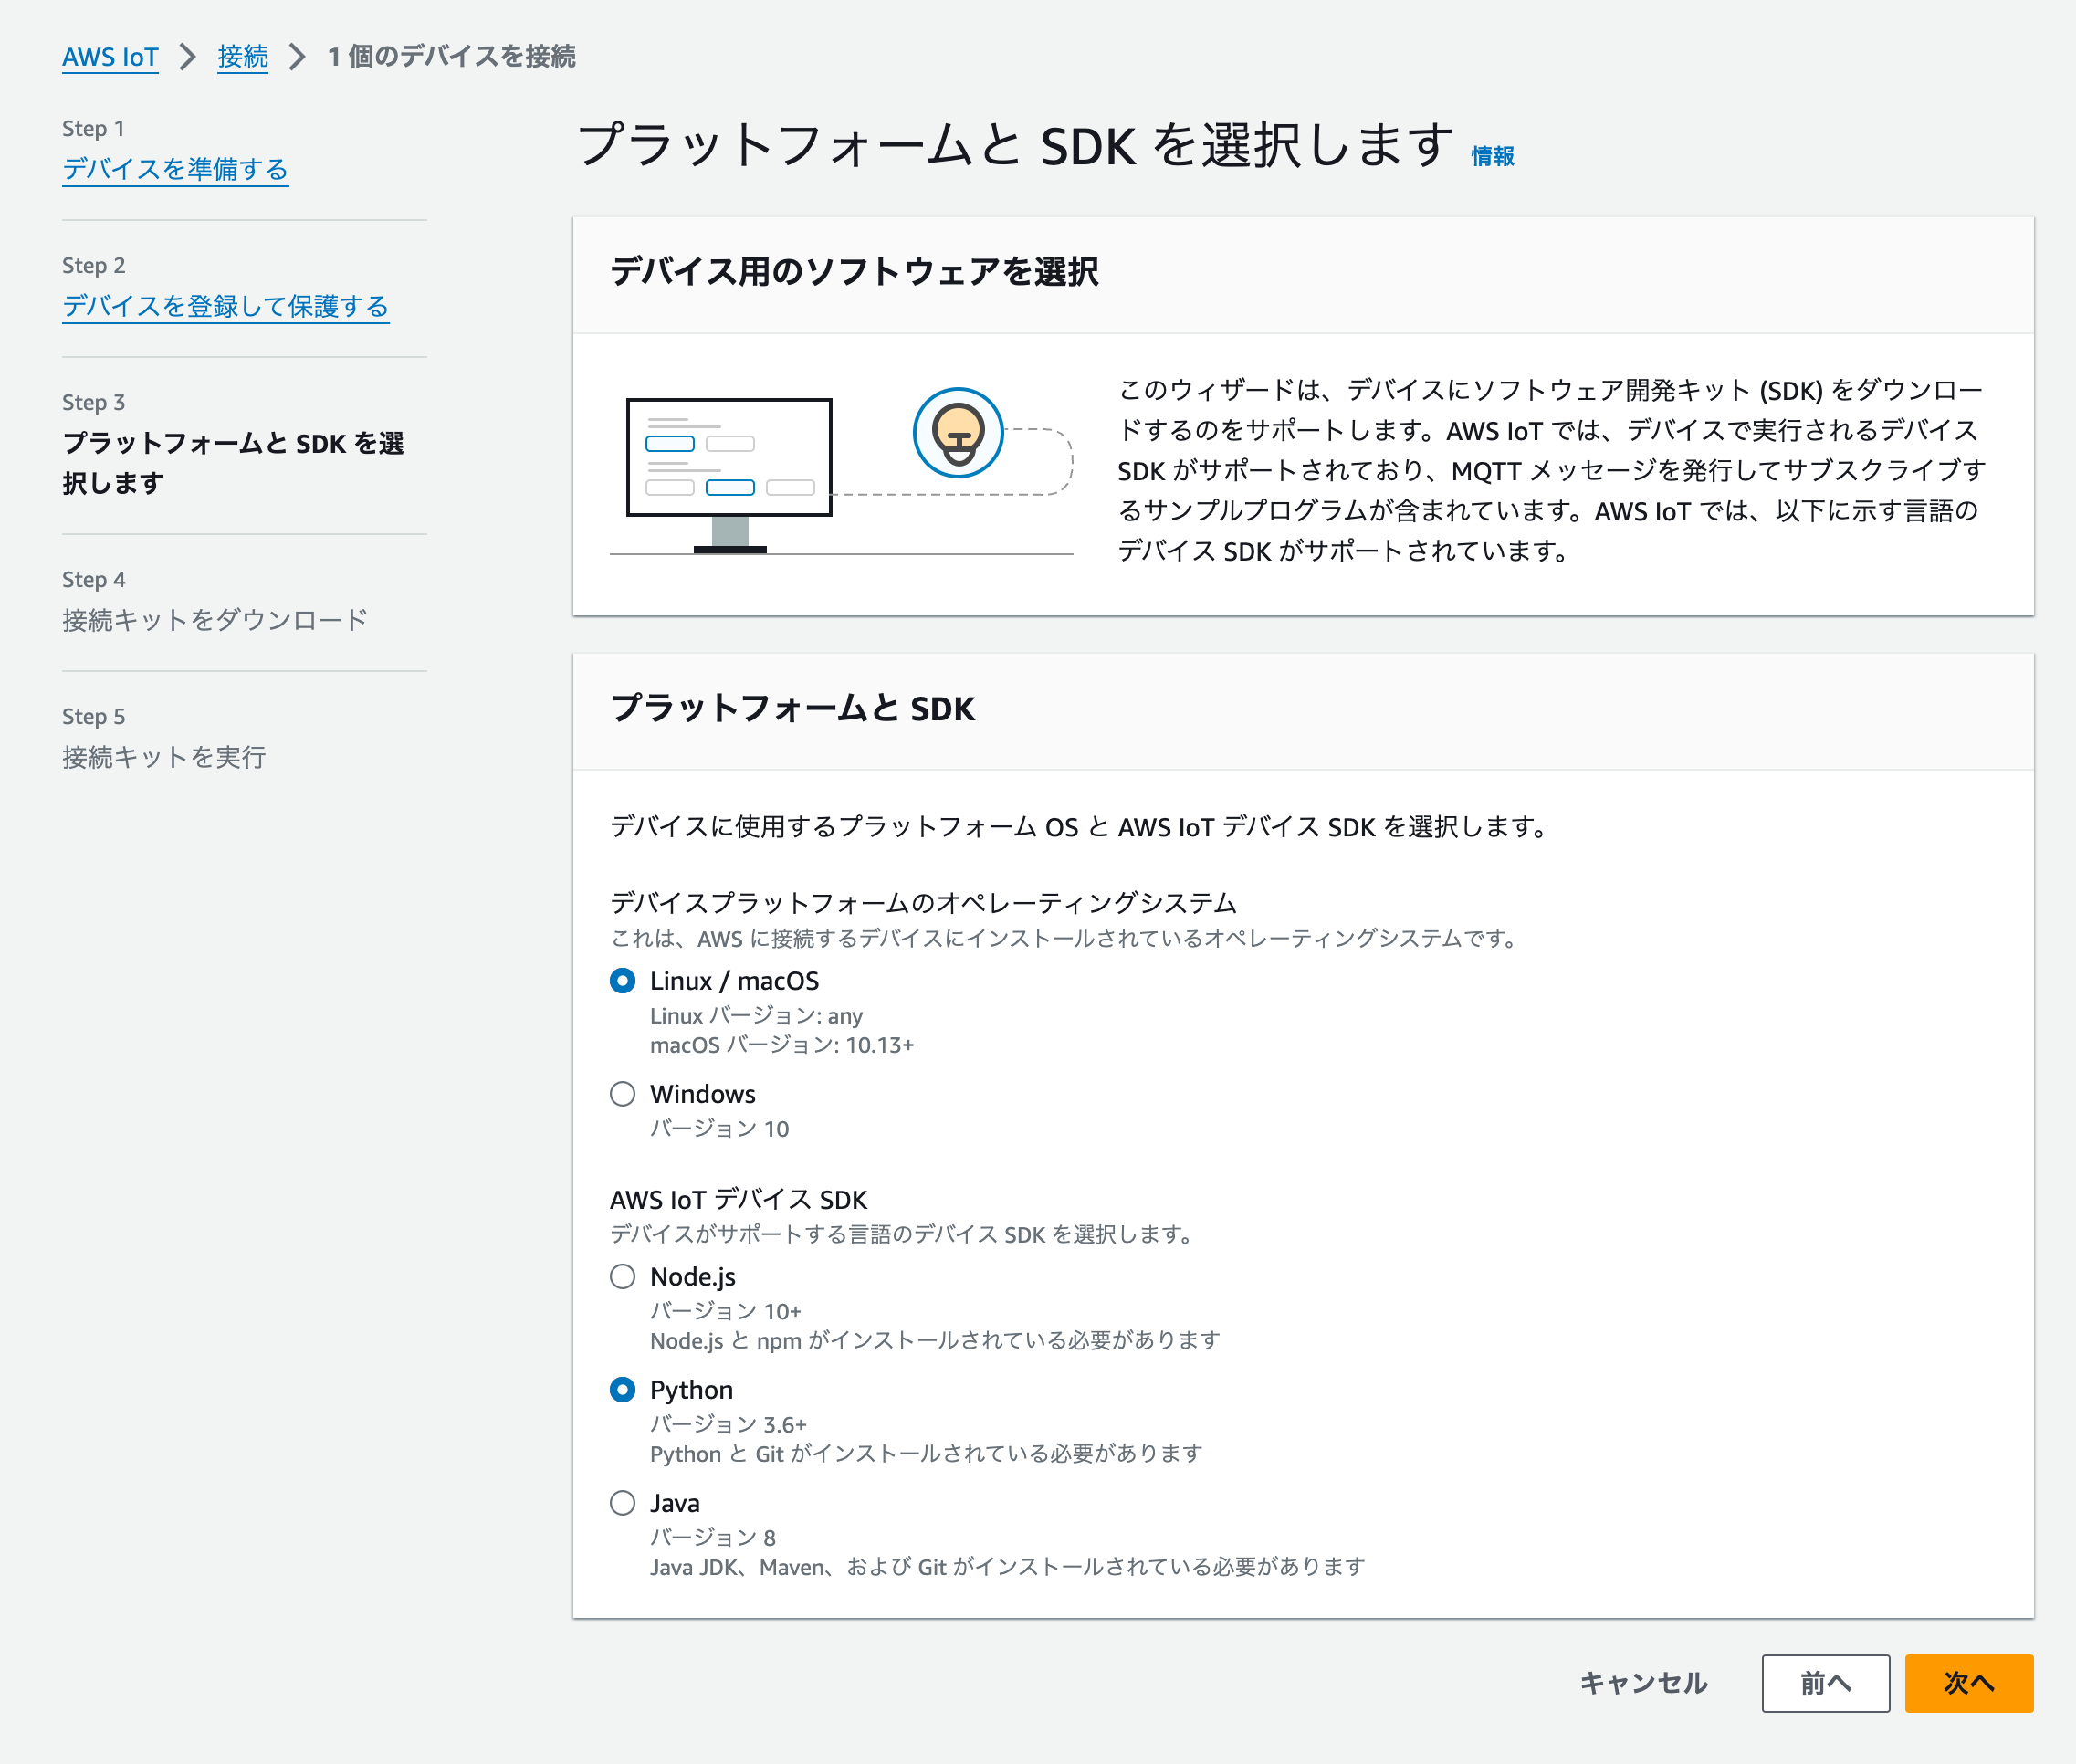Click the current step プラットフォームと SDK を選択します

click(234, 462)
